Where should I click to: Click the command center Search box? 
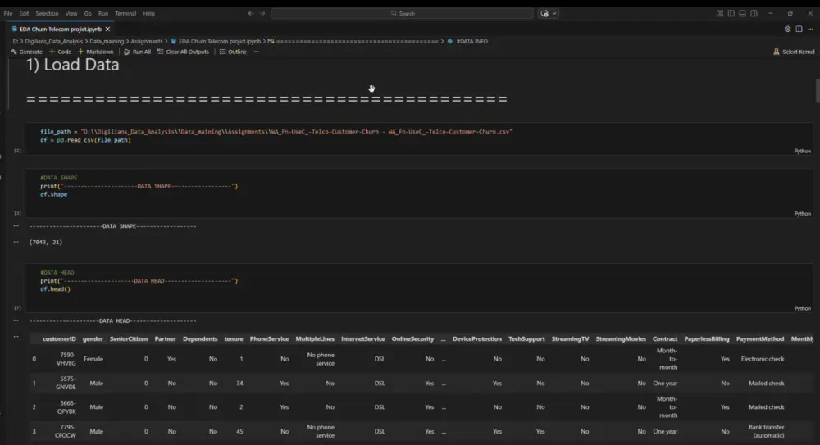coord(402,14)
